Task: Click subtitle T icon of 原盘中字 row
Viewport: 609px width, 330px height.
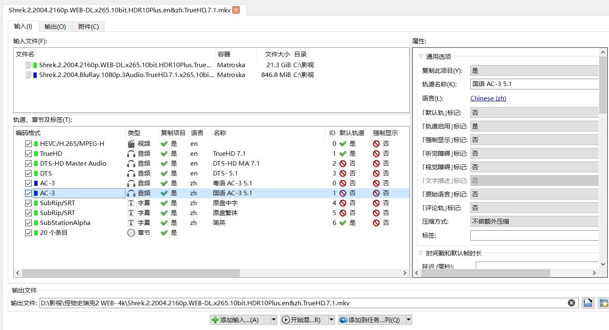Action: click(x=131, y=203)
